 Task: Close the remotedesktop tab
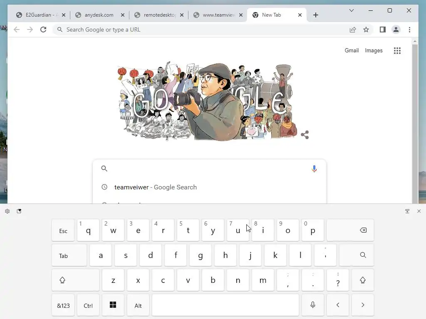point(182,15)
